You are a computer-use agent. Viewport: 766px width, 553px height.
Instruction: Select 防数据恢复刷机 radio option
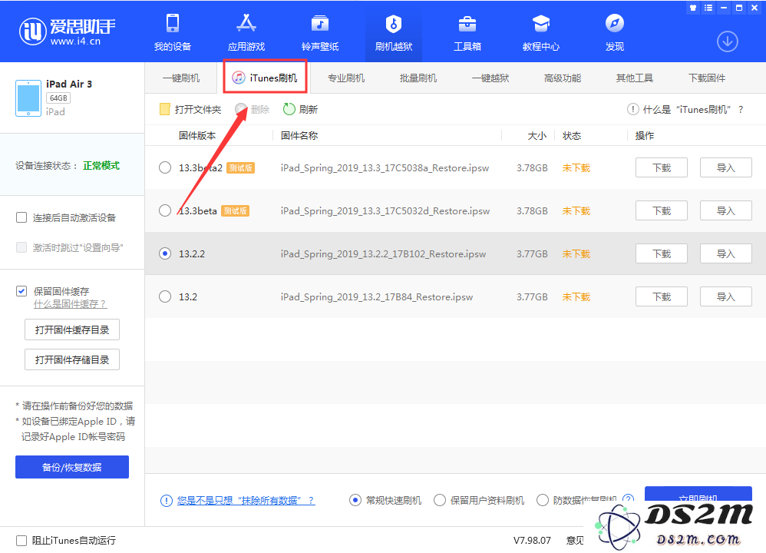pyautogui.click(x=542, y=500)
